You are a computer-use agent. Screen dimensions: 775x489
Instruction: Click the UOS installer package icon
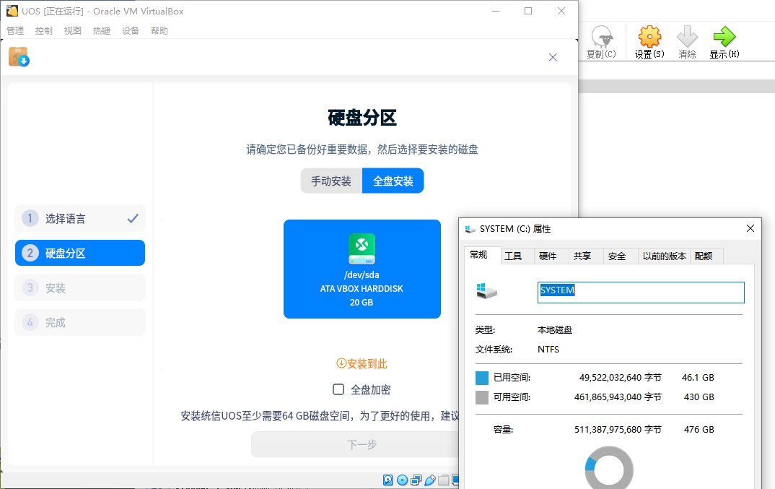(x=19, y=57)
